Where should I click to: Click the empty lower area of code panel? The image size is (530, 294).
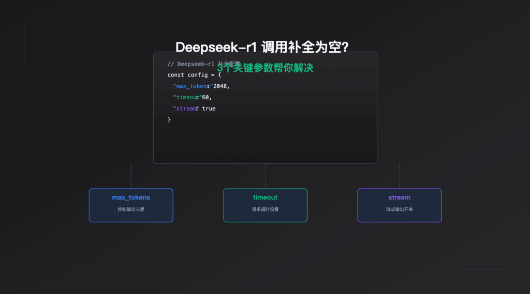coord(265,145)
